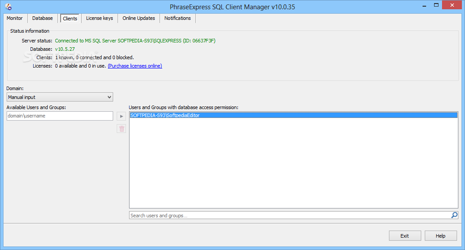Click the trash delete icon
This screenshot has height=250, width=465.
(121, 129)
